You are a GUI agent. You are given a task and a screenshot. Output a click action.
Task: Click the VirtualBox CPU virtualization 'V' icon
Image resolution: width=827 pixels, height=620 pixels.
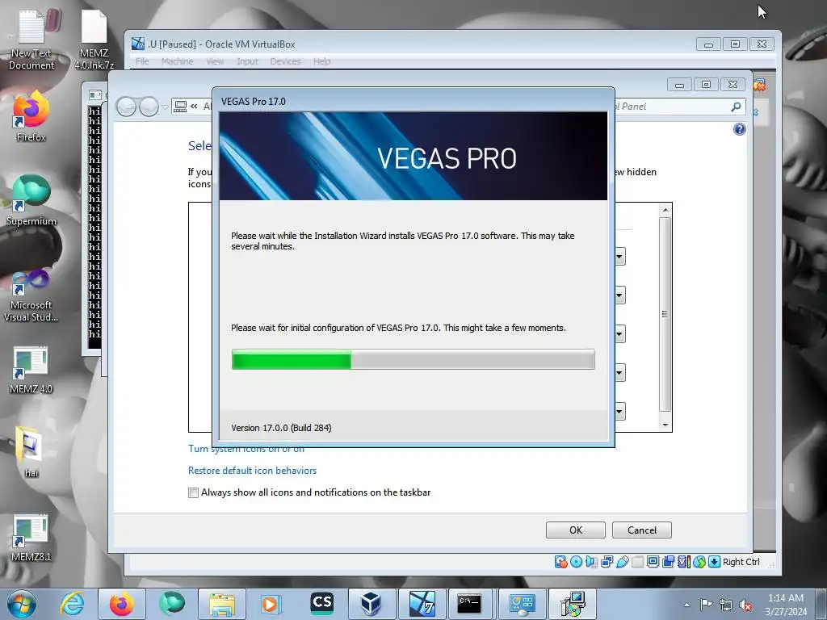683,562
